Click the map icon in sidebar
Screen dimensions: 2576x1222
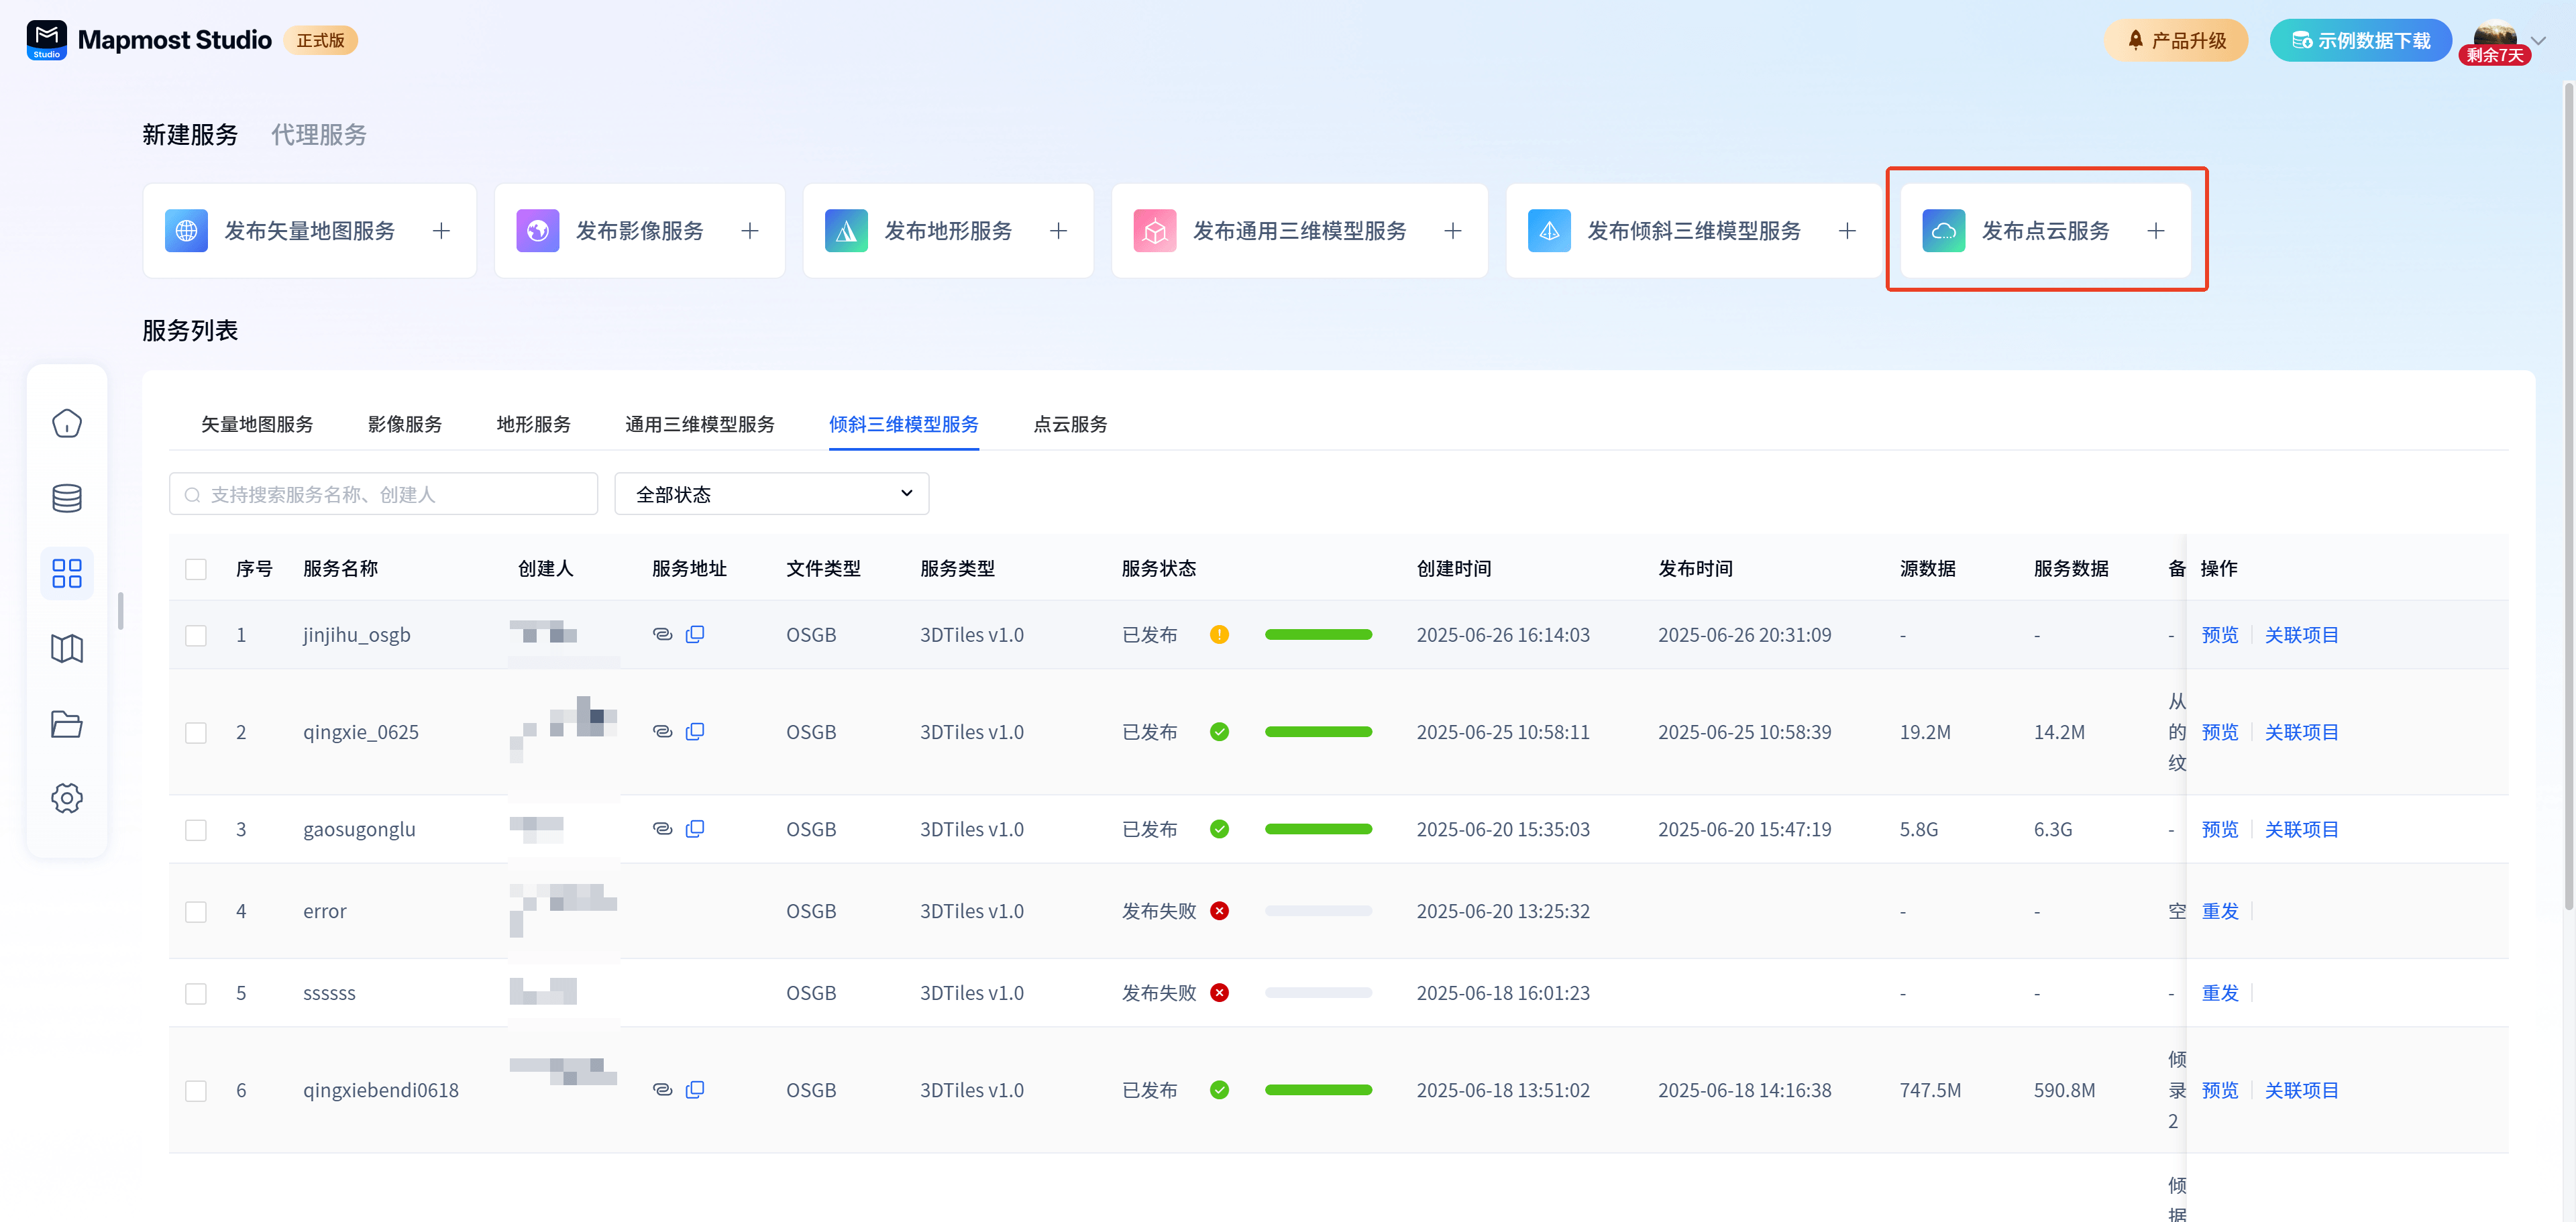coord(67,648)
